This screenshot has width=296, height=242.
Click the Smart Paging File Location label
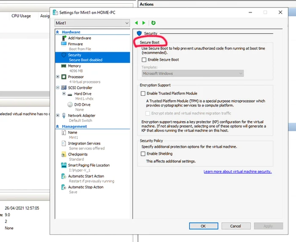pyautogui.click(x=89, y=165)
